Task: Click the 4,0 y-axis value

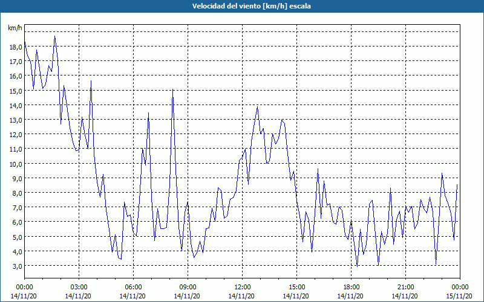Action: point(17,251)
